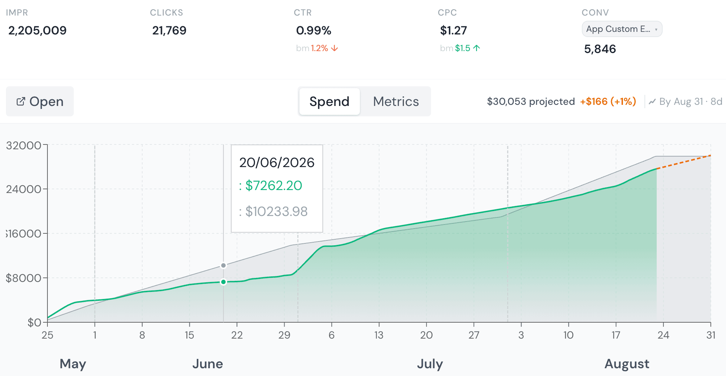
Task: Click the x-axis tick label 24
Action: 663,335
